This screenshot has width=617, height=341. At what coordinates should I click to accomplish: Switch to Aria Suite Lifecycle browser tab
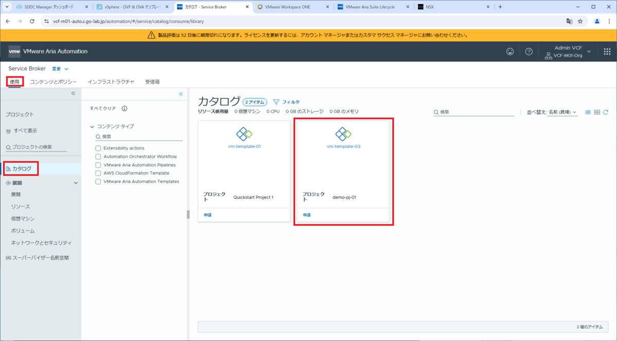tap(374, 7)
